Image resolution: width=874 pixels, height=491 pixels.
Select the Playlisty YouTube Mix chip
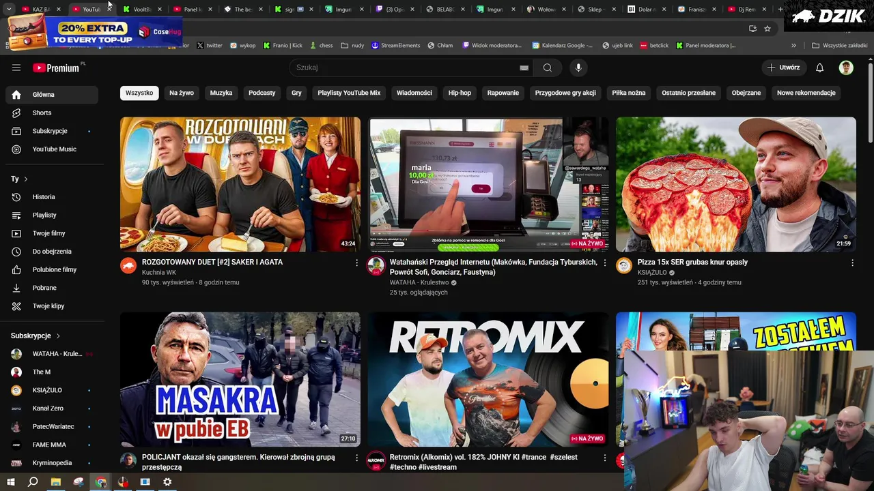(x=349, y=93)
